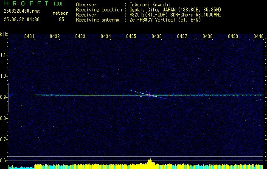Image resolution: width=267 pixels, height=169 pixels.
Task: Click the 0431 time axis marker
Action: click(29, 36)
